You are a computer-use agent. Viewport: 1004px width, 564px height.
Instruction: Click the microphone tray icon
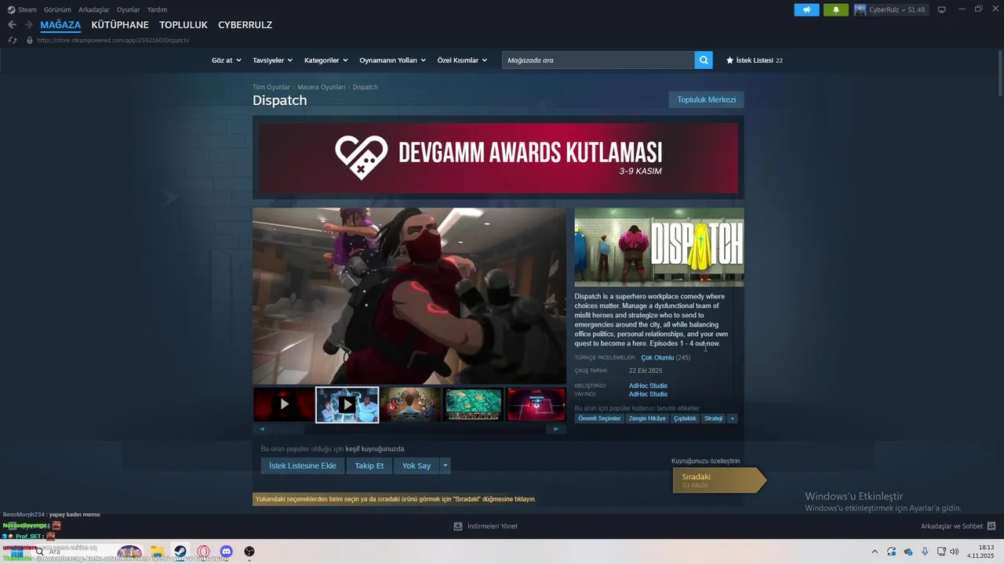925,551
